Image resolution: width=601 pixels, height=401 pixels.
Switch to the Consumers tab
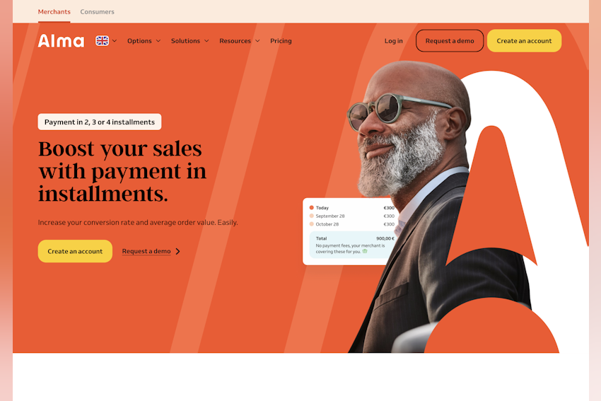point(98,12)
